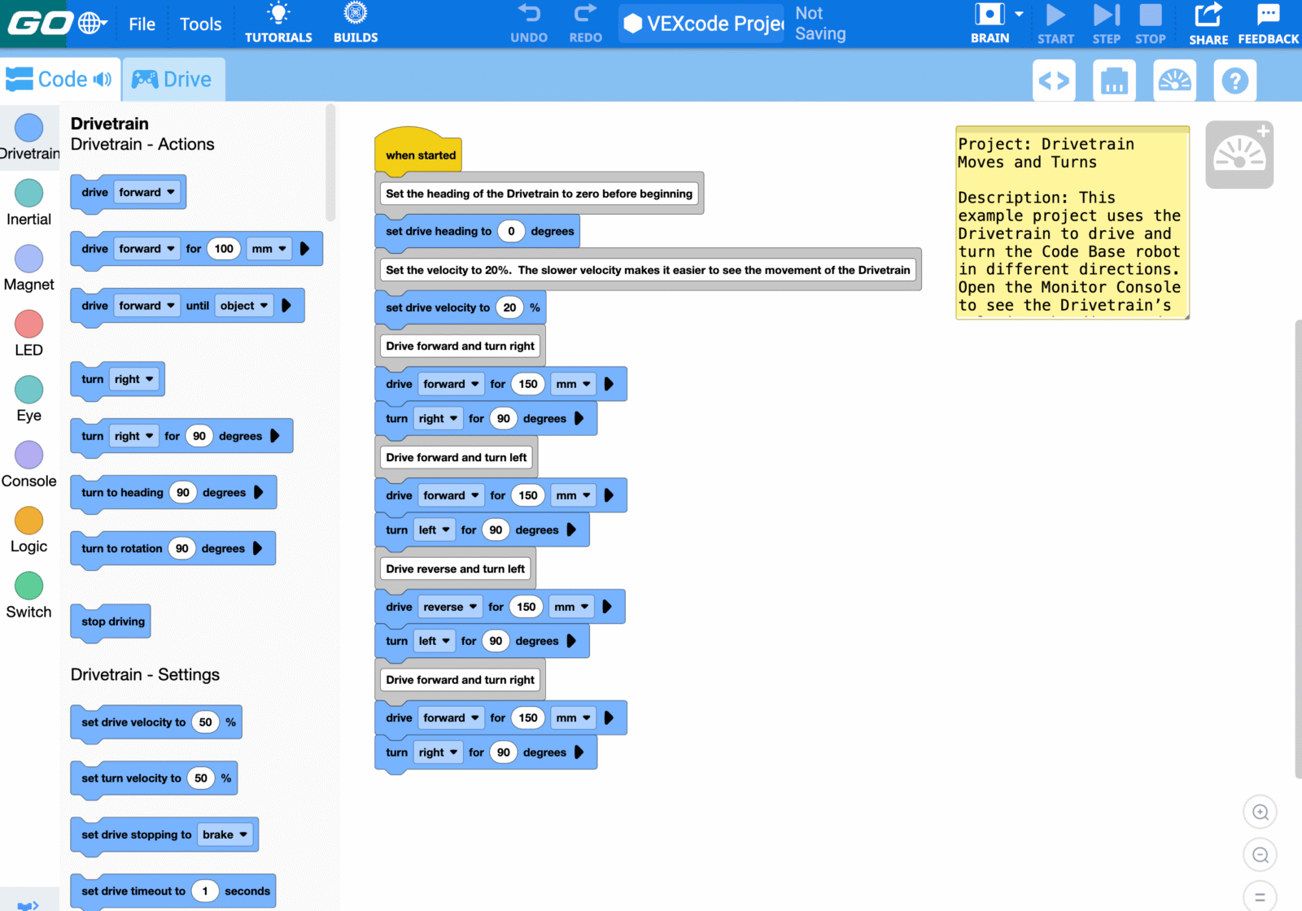Open the File menu
Viewport: 1302px width, 911px height.
[142, 24]
